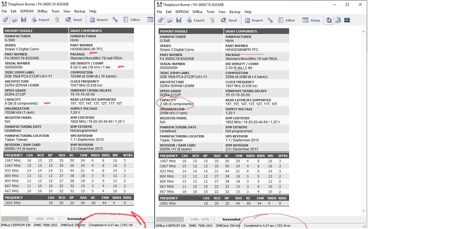Image resolution: width=457 pixels, height=229 pixels.
Task: Open the File menu in the right window
Action: click(x=159, y=12)
